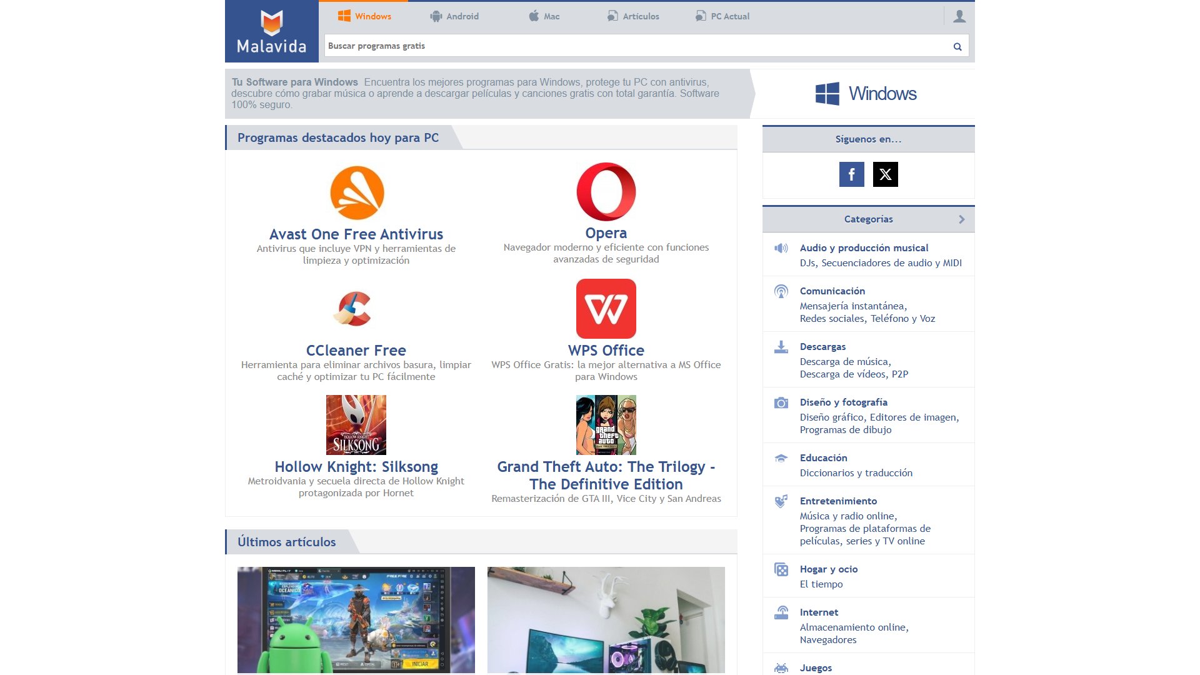The height and width of the screenshot is (675, 1200).
Task: Open the Entretenimiento category heading
Action: tap(838, 501)
